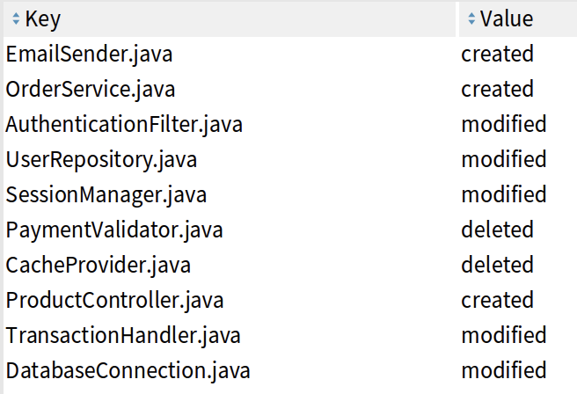Select the OrderService.java entry

click(x=91, y=89)
